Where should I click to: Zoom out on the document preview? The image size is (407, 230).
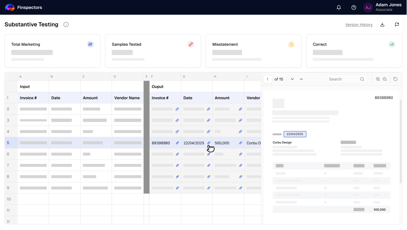(385, 79)
